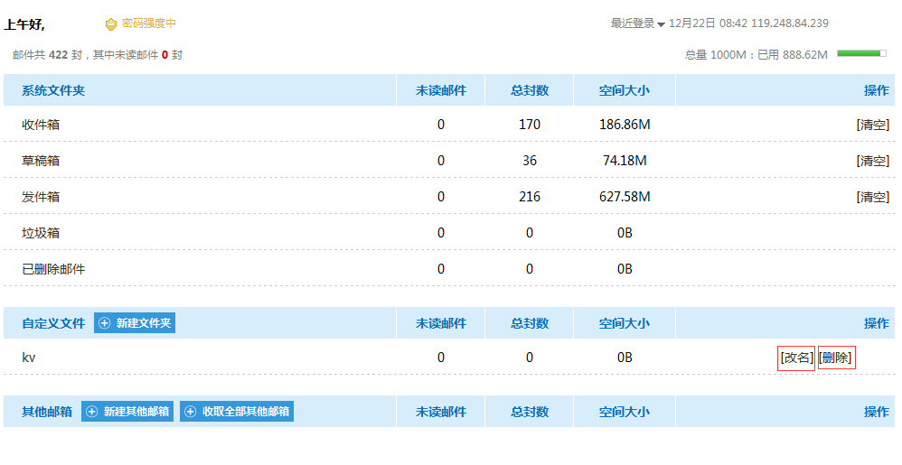Open 已删除邮件 folder
Image resolution: width=902 pixels, height=465 pixels.
[x=53, y=269]
